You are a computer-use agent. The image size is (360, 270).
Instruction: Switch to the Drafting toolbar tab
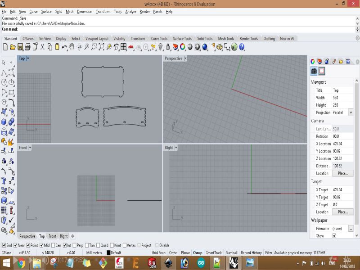pos(269,39)
